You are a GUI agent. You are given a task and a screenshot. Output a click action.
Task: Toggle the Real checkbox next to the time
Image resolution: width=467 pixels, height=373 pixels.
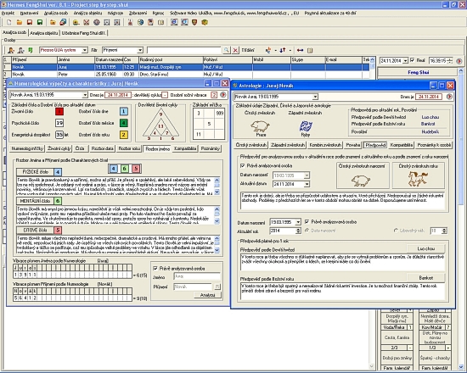tap(413, 60)
